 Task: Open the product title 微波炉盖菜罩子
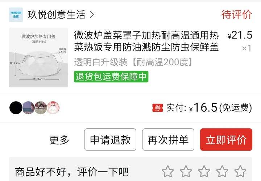pyautogui.click(x=146, y=41)
